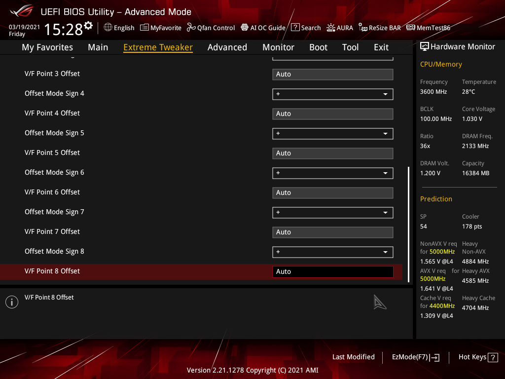505x379 pixels.
Task: Click the ROG logo icon
Action: click(22, 11)
